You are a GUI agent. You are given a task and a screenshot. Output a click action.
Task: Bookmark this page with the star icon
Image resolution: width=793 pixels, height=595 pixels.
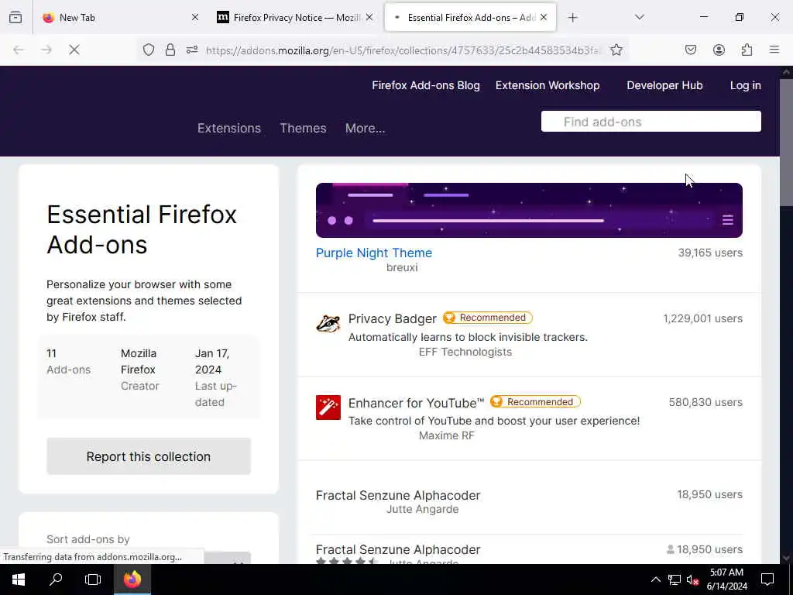[616, 50]
